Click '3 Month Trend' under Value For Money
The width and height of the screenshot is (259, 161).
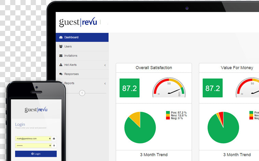point(237,155)
